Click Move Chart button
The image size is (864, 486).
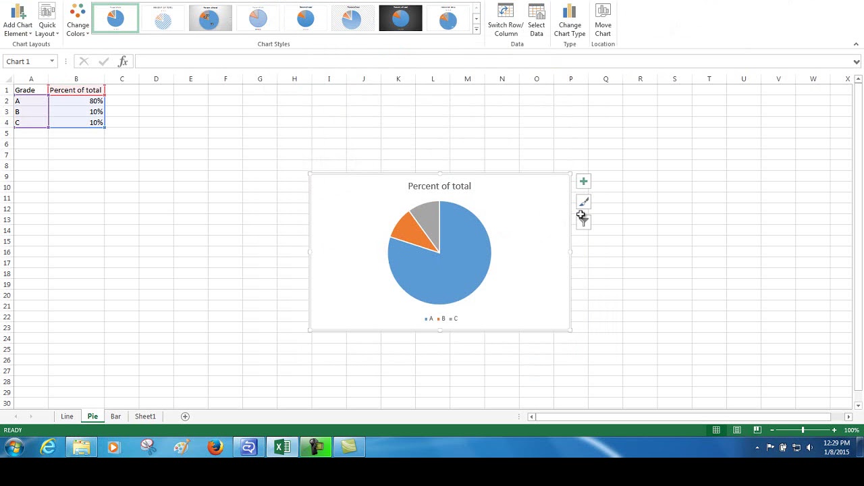(603, 20)
